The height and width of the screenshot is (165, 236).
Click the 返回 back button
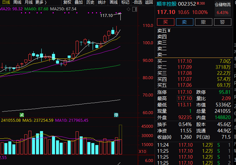149,2
